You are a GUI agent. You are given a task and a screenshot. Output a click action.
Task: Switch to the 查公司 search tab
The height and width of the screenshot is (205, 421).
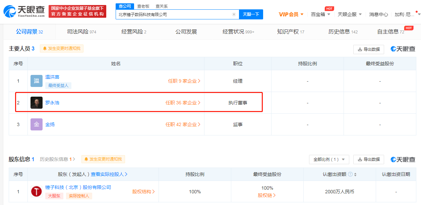pos(125,6)
